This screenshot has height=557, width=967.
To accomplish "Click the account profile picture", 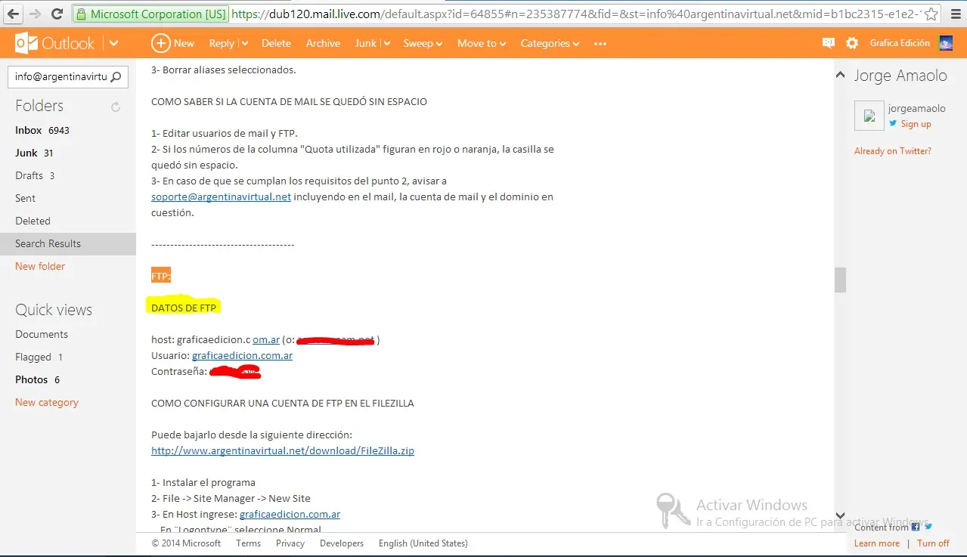I will pyautogui.click(x=946, y=43).
